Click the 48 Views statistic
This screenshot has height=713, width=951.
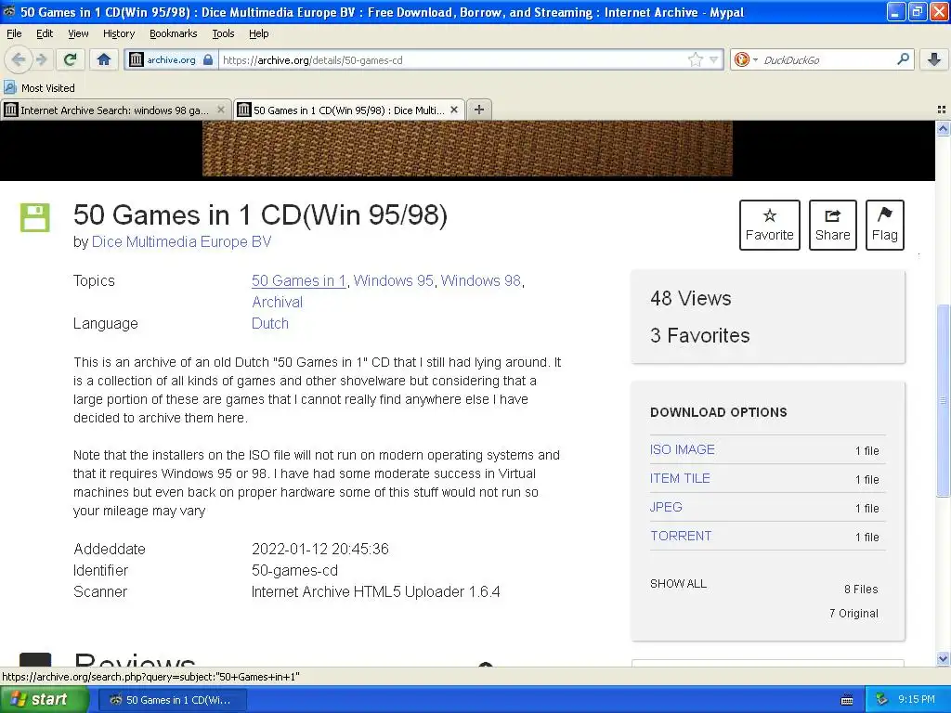(x=691, y=298)
